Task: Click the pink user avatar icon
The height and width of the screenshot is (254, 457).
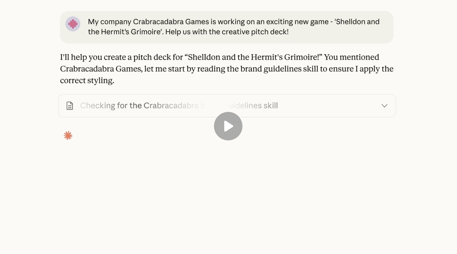Action: click(73, 24)
